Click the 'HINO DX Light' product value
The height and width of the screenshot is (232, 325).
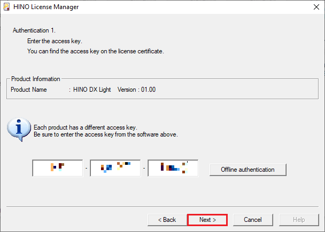(92, 90)
